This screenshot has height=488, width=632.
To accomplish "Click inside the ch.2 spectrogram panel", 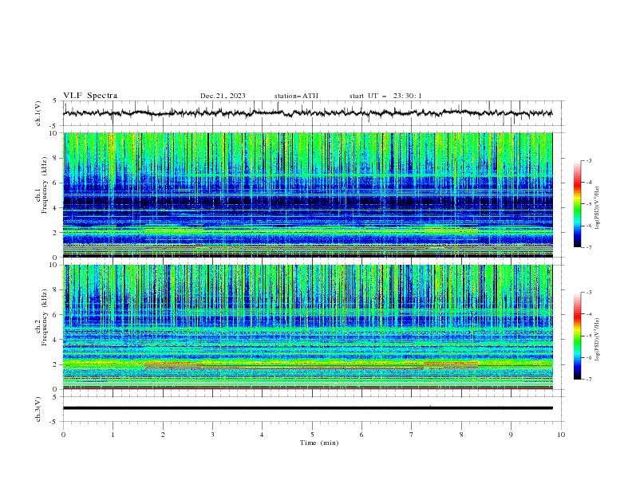I will click(x=308, y=327).
